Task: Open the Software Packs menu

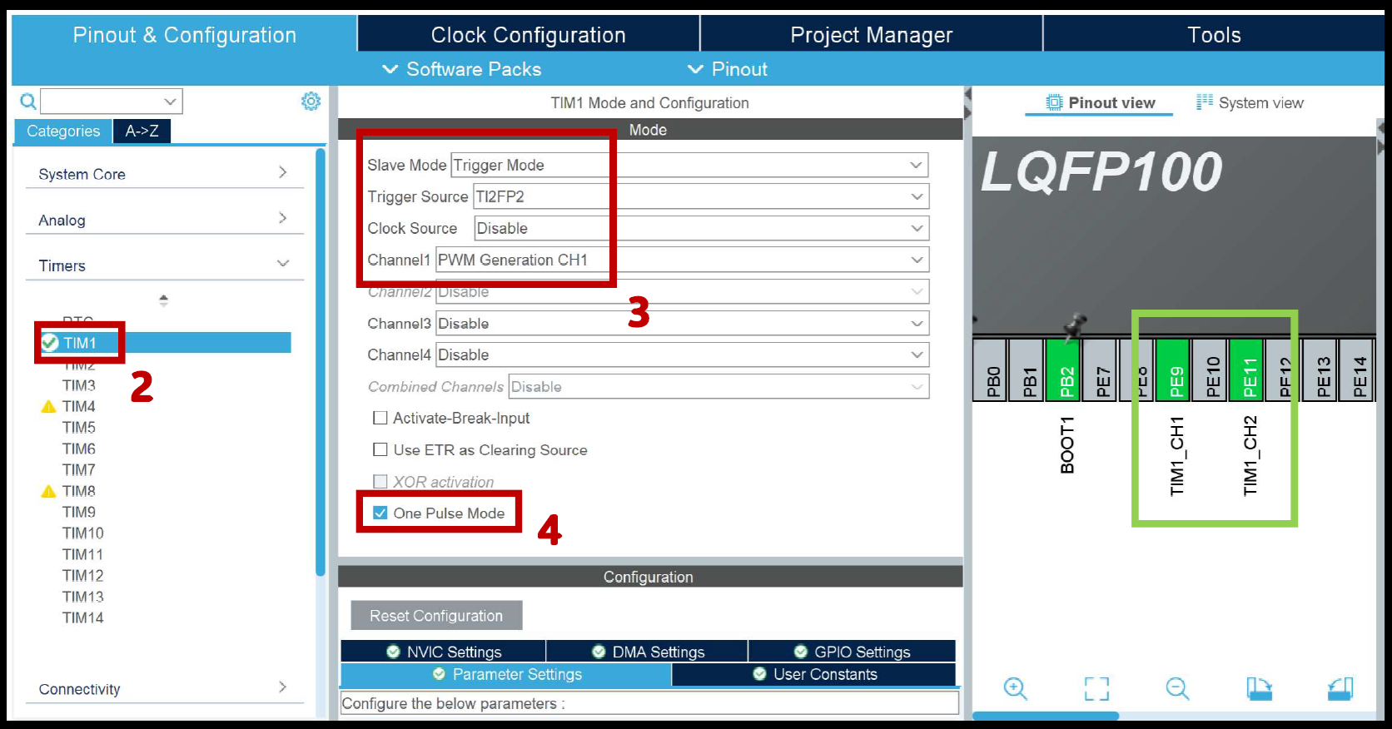Action: tap(462, 69)
